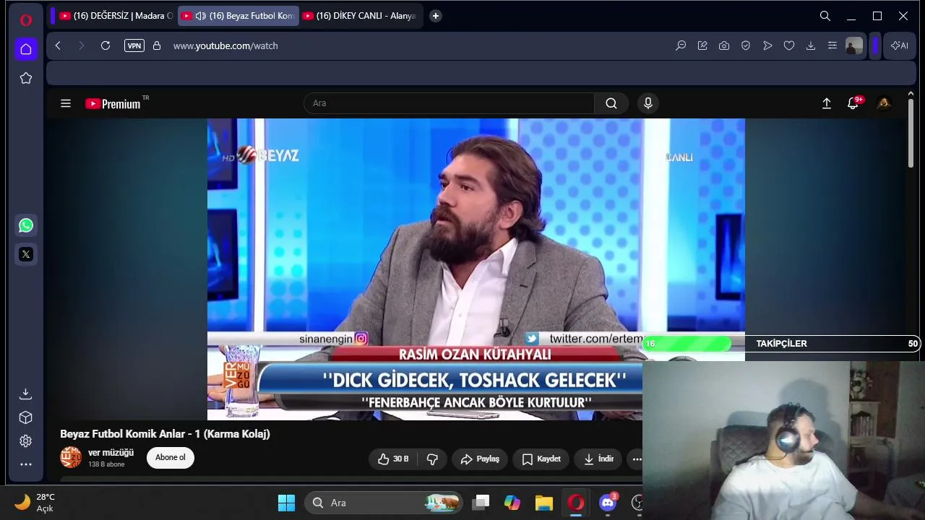Take a snapshot with the camera icon
Image resolution: width=925 pixels, height=520 pixels.
724,45
